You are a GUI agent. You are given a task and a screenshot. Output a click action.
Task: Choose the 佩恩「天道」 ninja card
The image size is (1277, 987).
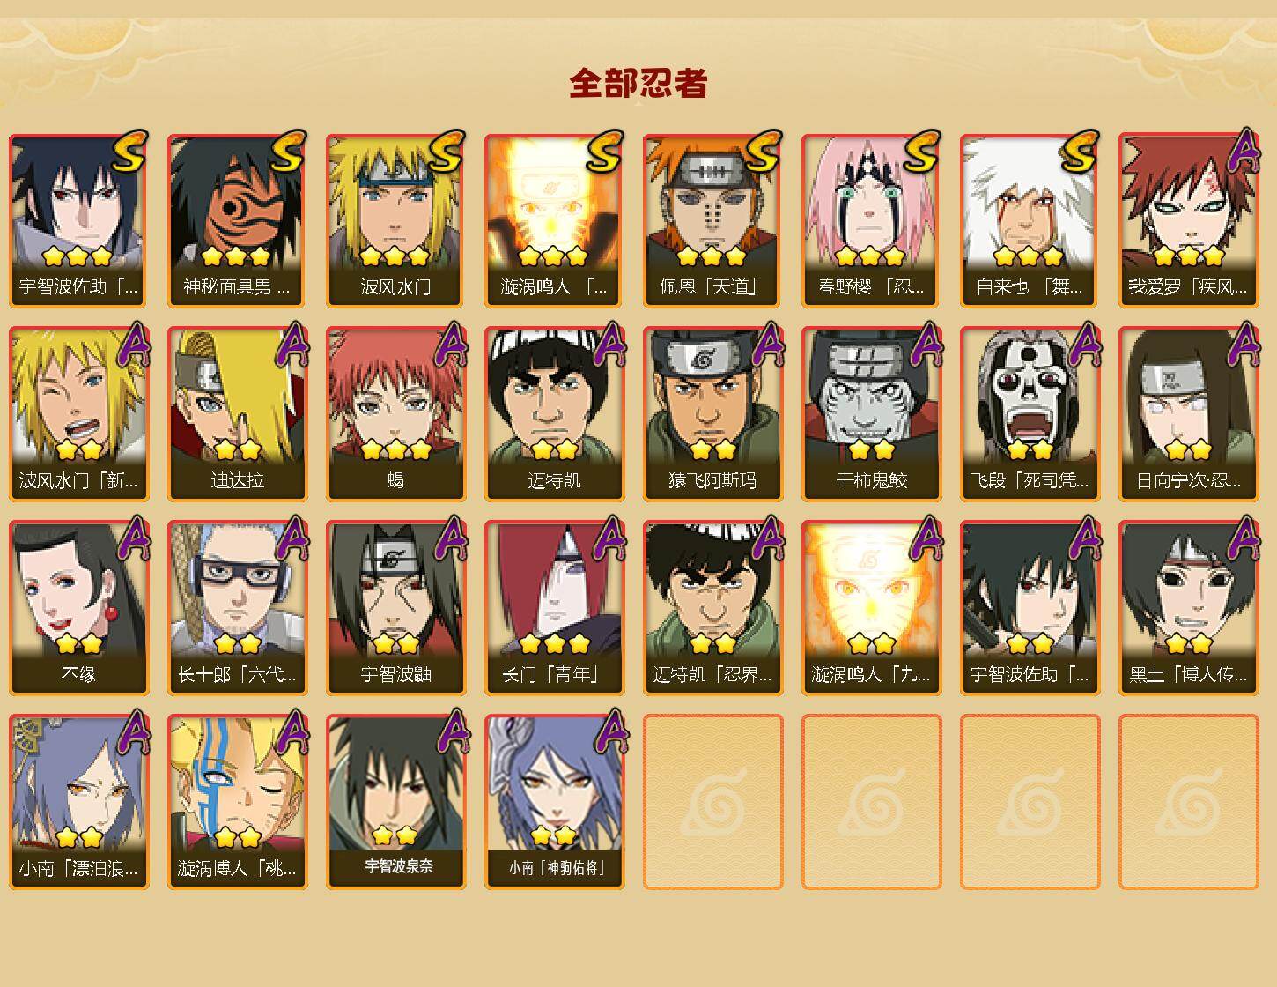coord(712,220)
